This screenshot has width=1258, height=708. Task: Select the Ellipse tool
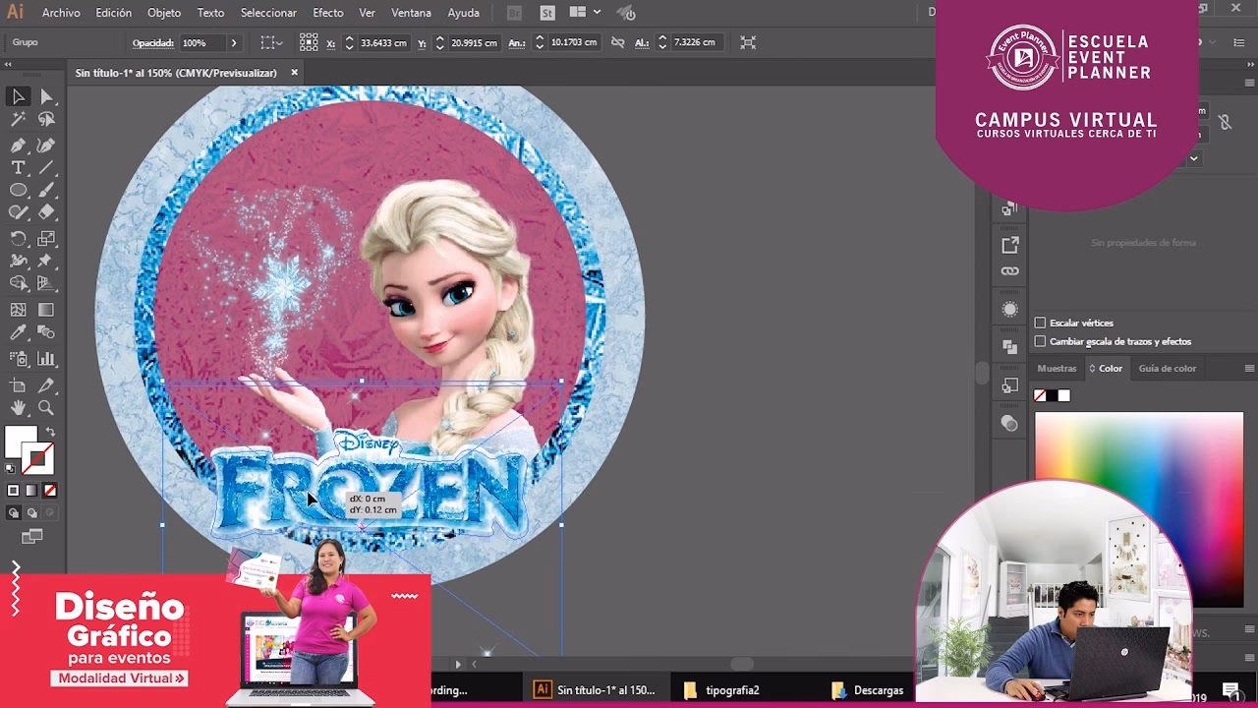19,191
